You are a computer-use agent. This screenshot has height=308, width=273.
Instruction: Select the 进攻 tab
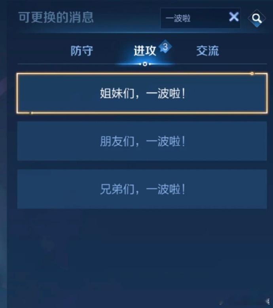pos(145,51)
